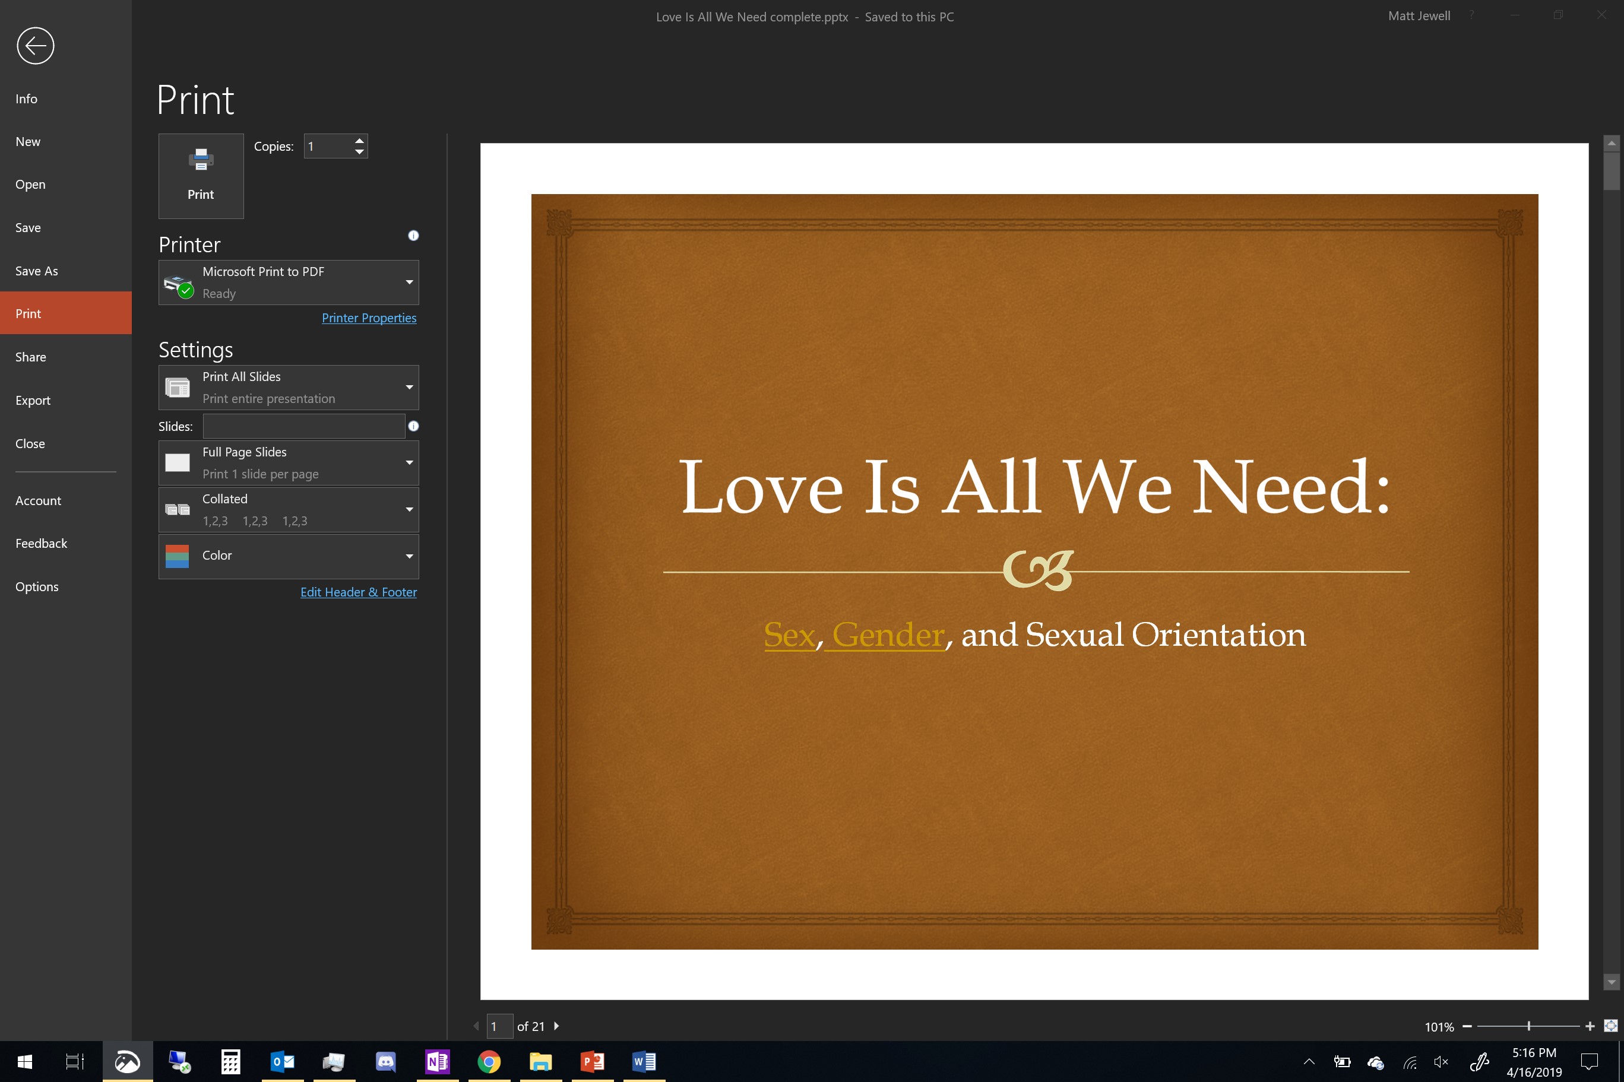Screen dimensions: 1624x1082
Task: Open the Export menu item
Action: (33, 400)
